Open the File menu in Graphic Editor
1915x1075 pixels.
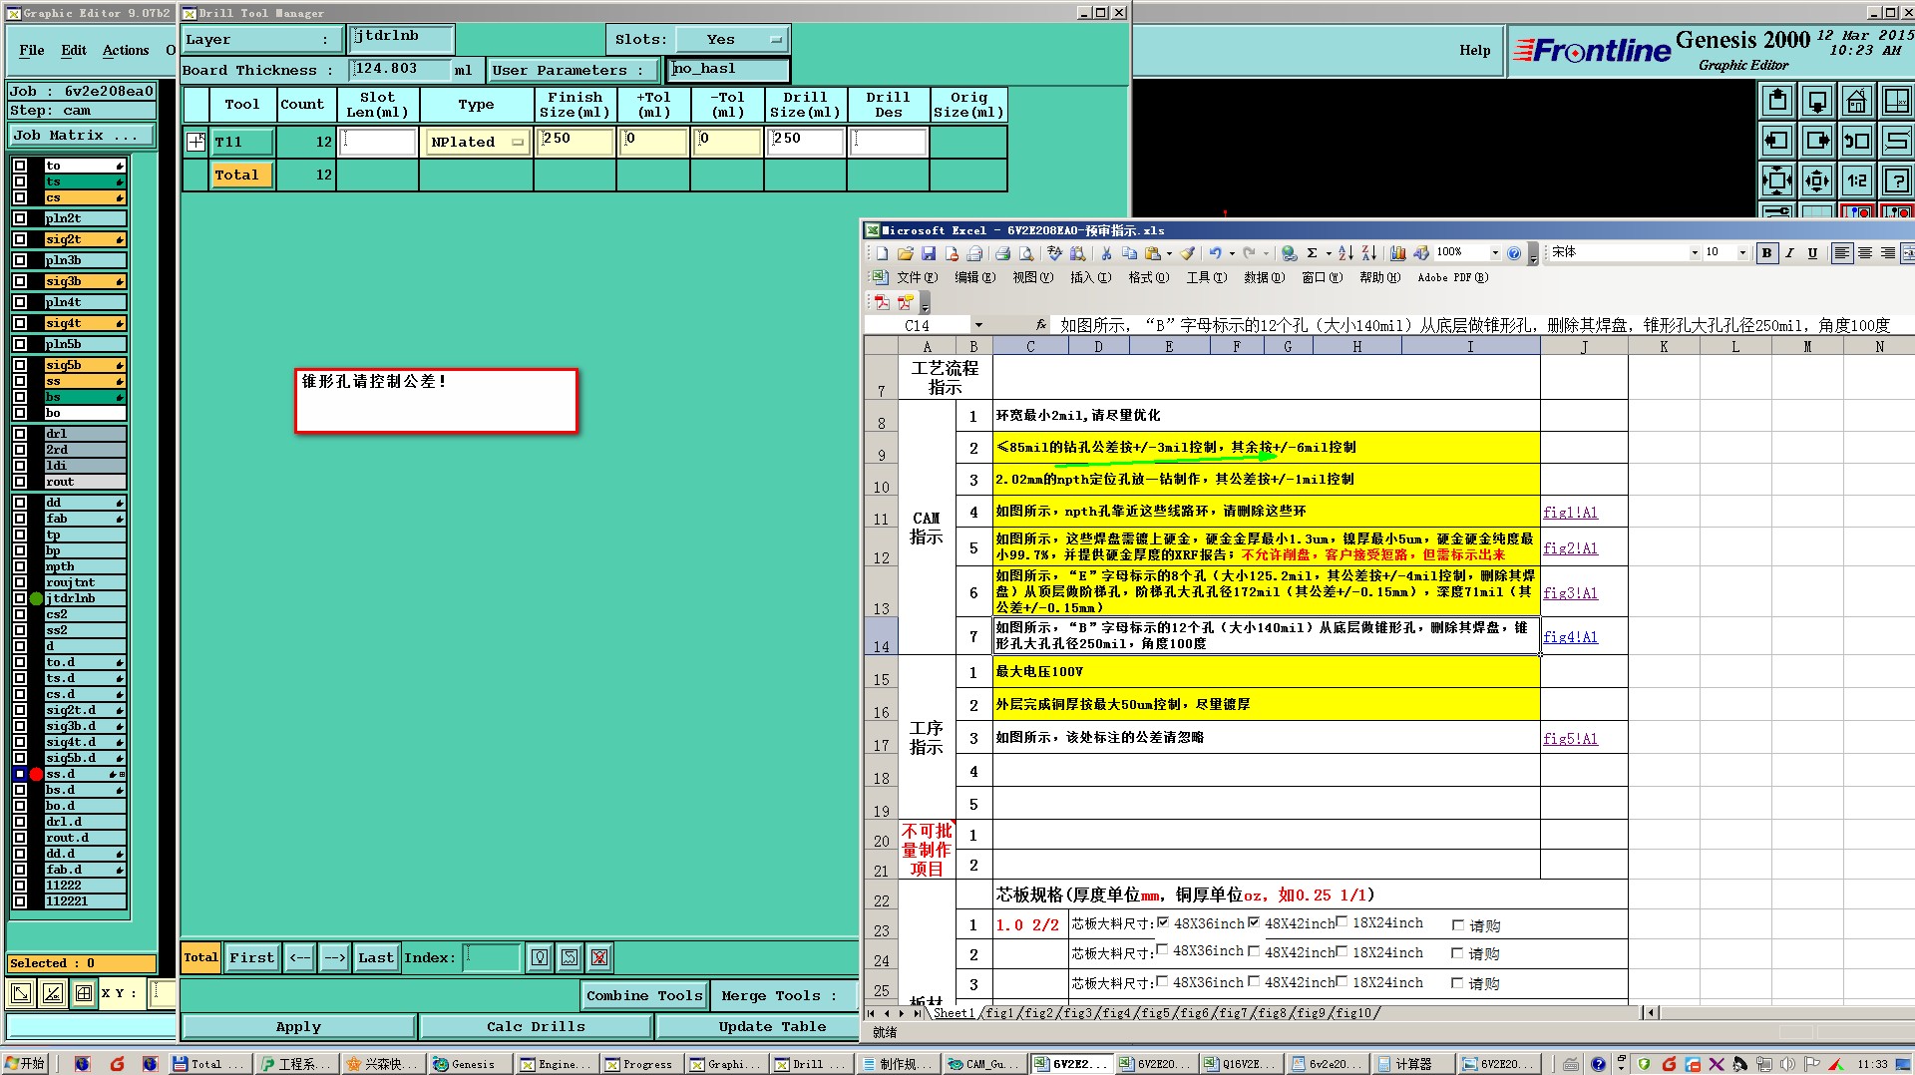[32, 50]
